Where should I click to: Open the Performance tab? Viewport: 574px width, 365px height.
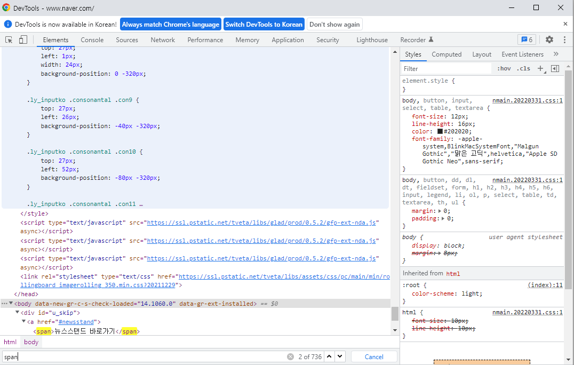pos(205,40)
